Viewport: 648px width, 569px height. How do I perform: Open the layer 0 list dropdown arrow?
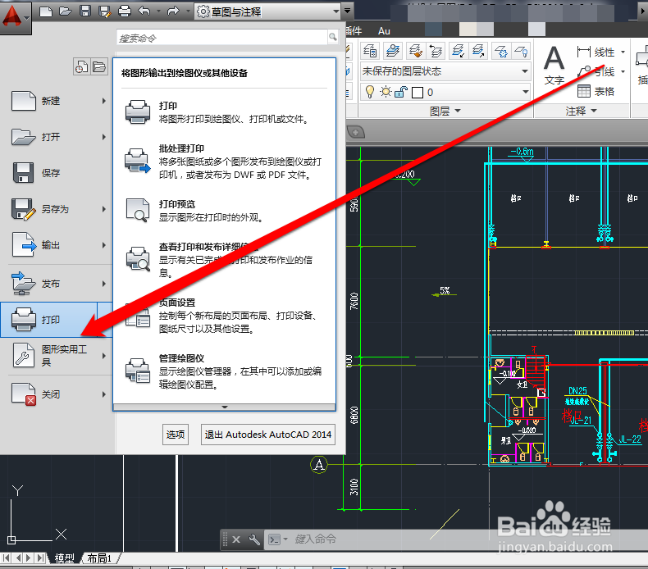(525, 92)
